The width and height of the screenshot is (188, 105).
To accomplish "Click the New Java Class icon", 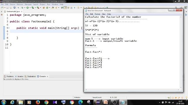I will (47, 8).
